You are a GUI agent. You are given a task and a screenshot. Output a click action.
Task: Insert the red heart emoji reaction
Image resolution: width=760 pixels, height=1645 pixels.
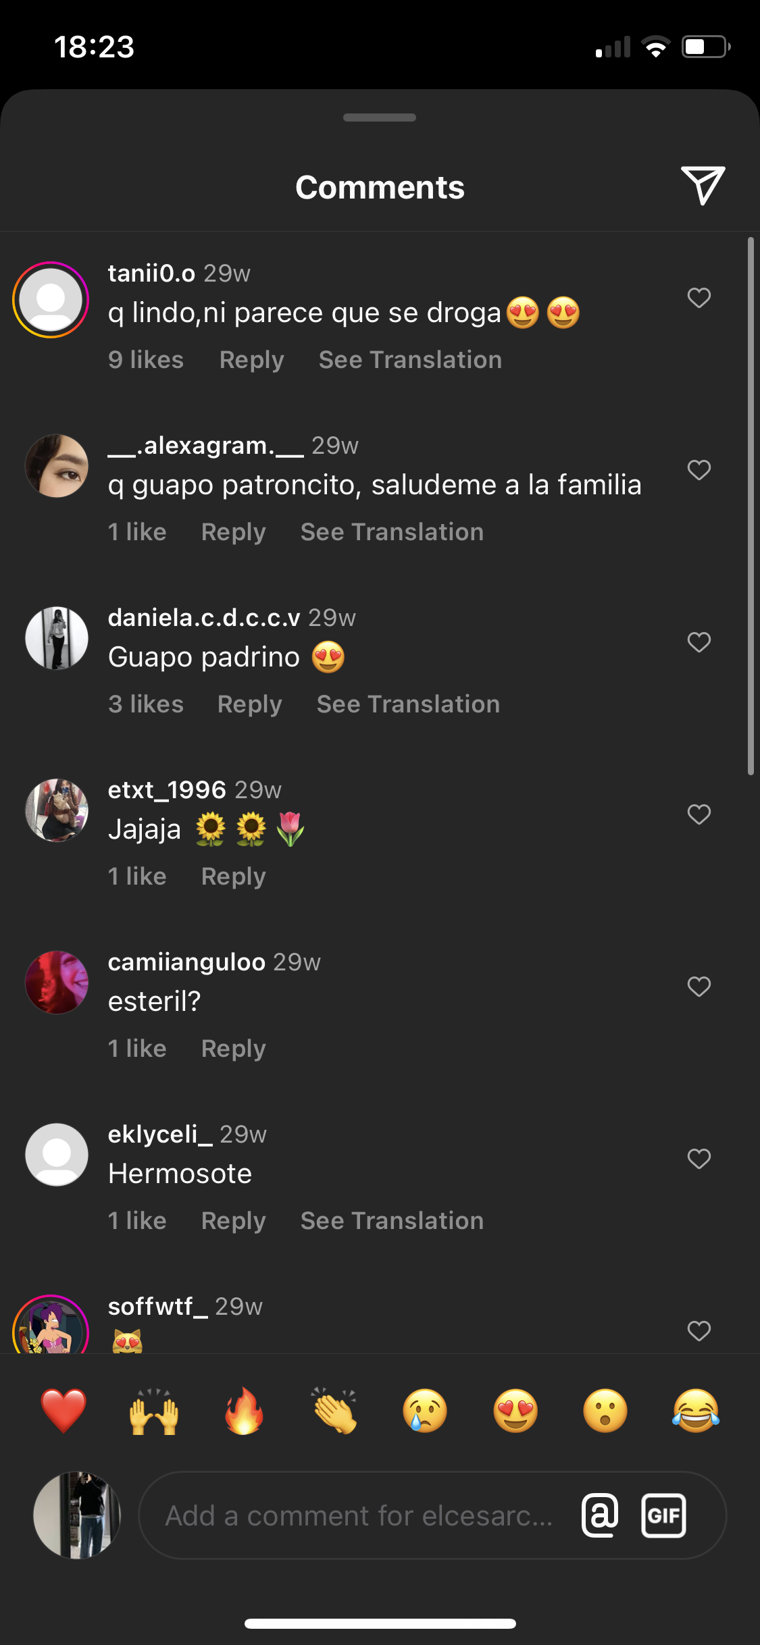[64, 1411]
